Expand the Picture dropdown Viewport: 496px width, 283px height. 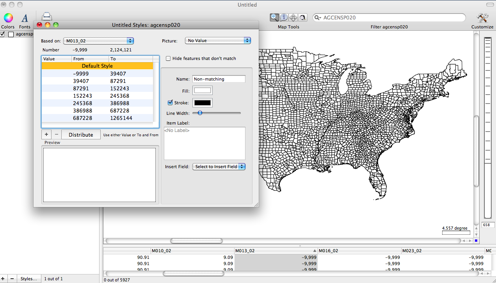[217, 40]
